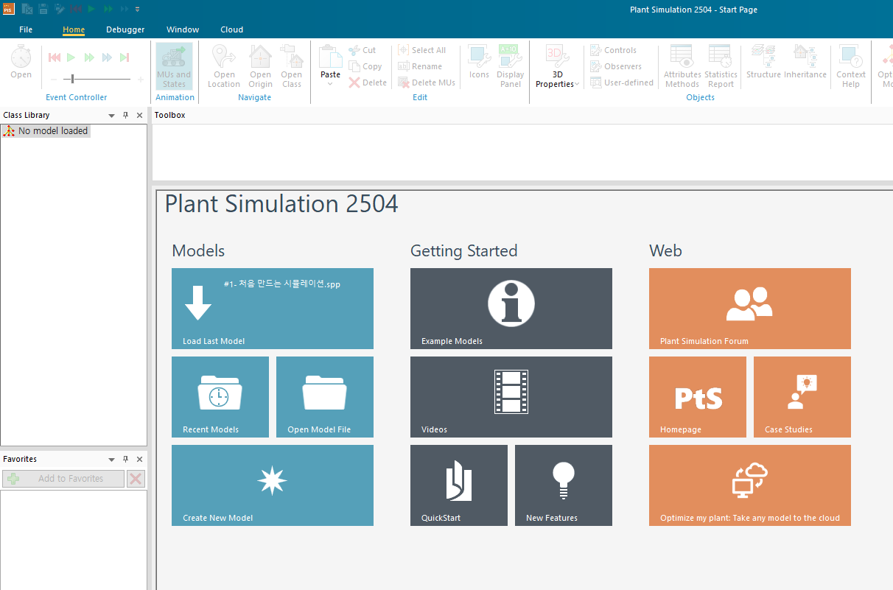Close the Favorites panel
This screenshot has width=893, height=590.
pyautogui.click(x=139, y=459)
